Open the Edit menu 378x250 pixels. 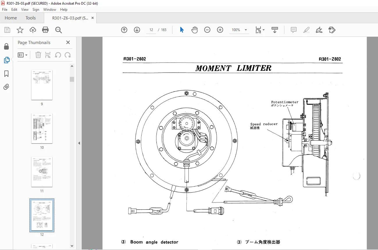[14, 10]
